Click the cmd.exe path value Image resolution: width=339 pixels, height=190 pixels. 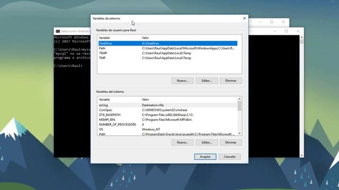click(165, 110)
